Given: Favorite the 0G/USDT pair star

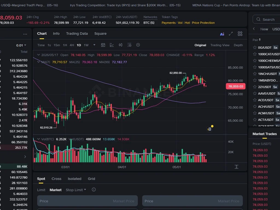Looking at the screenshot, I should 255,48.
